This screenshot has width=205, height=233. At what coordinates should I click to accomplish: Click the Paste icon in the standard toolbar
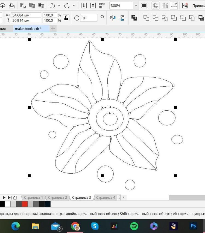(x=41, y=5)
